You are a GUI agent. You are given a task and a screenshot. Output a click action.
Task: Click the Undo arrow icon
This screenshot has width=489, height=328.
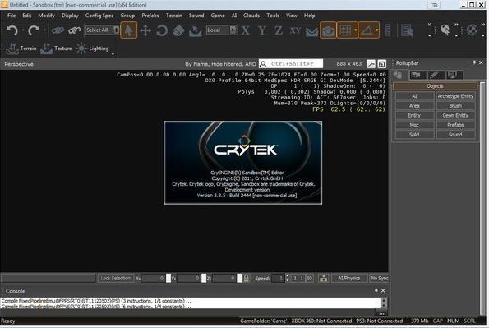[x=12, y=30]
